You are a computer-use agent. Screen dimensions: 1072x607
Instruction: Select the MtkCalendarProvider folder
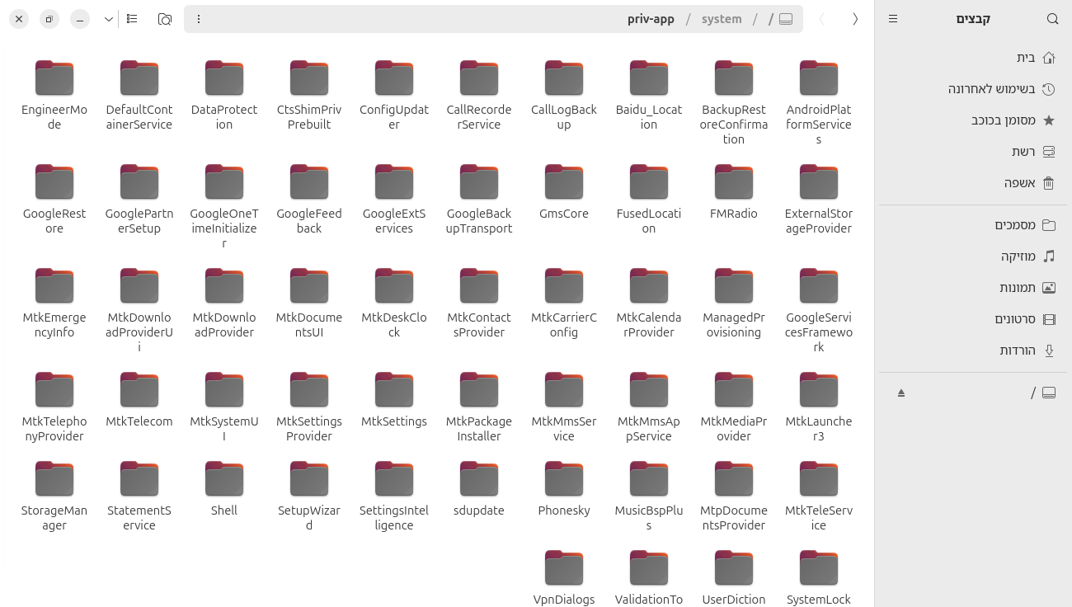(649, 303)
